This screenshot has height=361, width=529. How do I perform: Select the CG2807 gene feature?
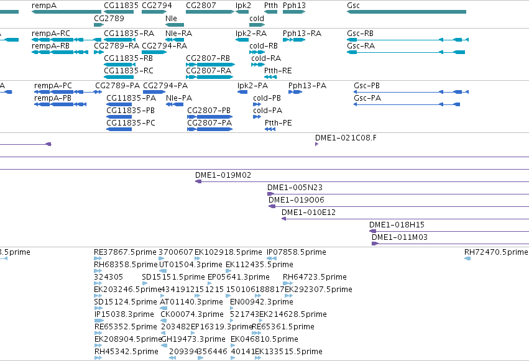(210, 12)
